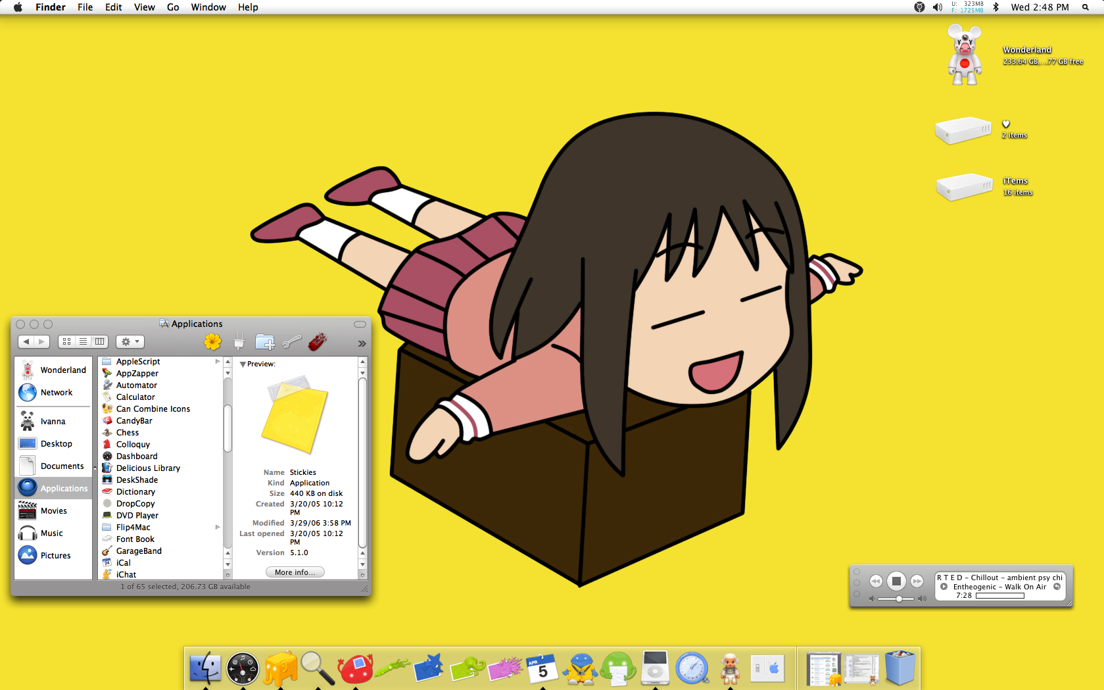
Task: Go forward in the Finder window
Action: pyautogui.click(x=41, y=341)
